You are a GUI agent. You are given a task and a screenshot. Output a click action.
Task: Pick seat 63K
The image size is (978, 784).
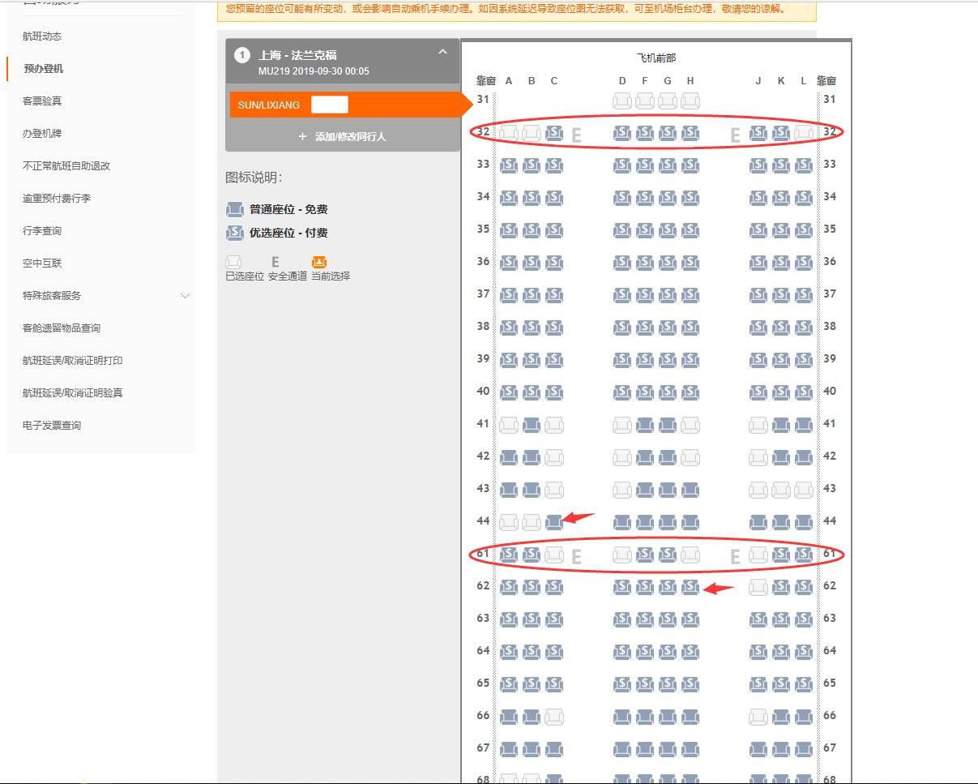pyautogui.click(x=781, y=619)
